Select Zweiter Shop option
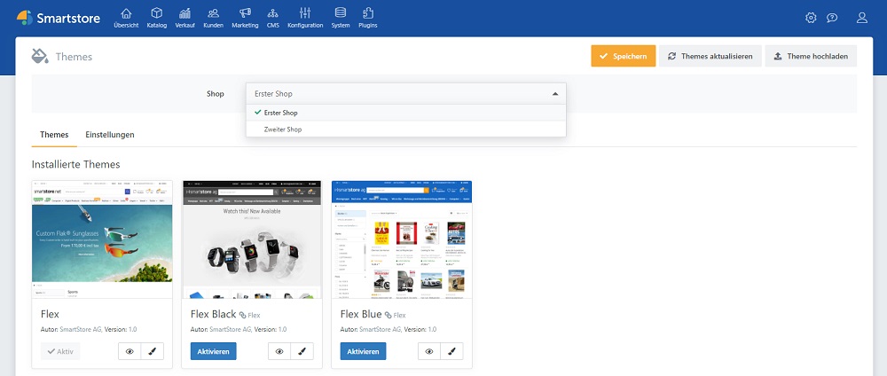887x376 pixels. (x=405, y=129)
